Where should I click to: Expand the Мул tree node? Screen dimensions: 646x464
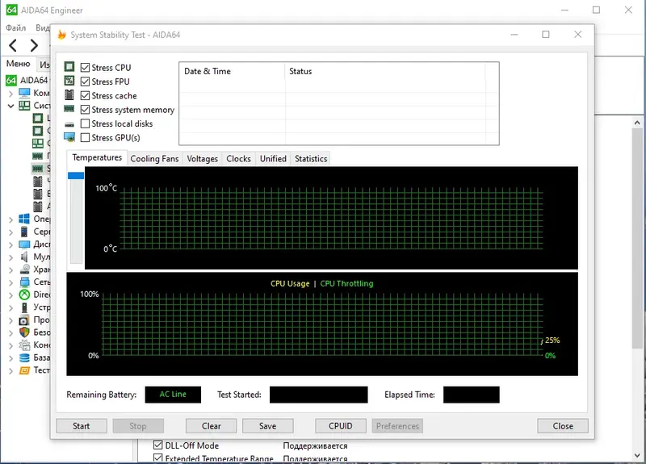[10, 257]
